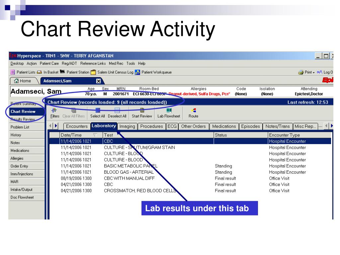Open the Filters tool
340x255 pixels.
[55, 113]
